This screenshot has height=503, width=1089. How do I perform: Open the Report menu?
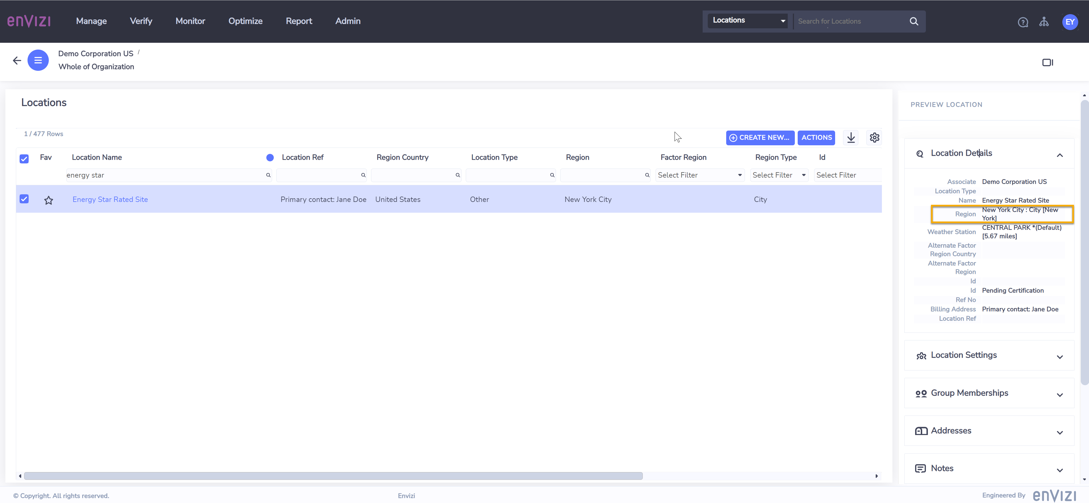(x=299, y=21)
